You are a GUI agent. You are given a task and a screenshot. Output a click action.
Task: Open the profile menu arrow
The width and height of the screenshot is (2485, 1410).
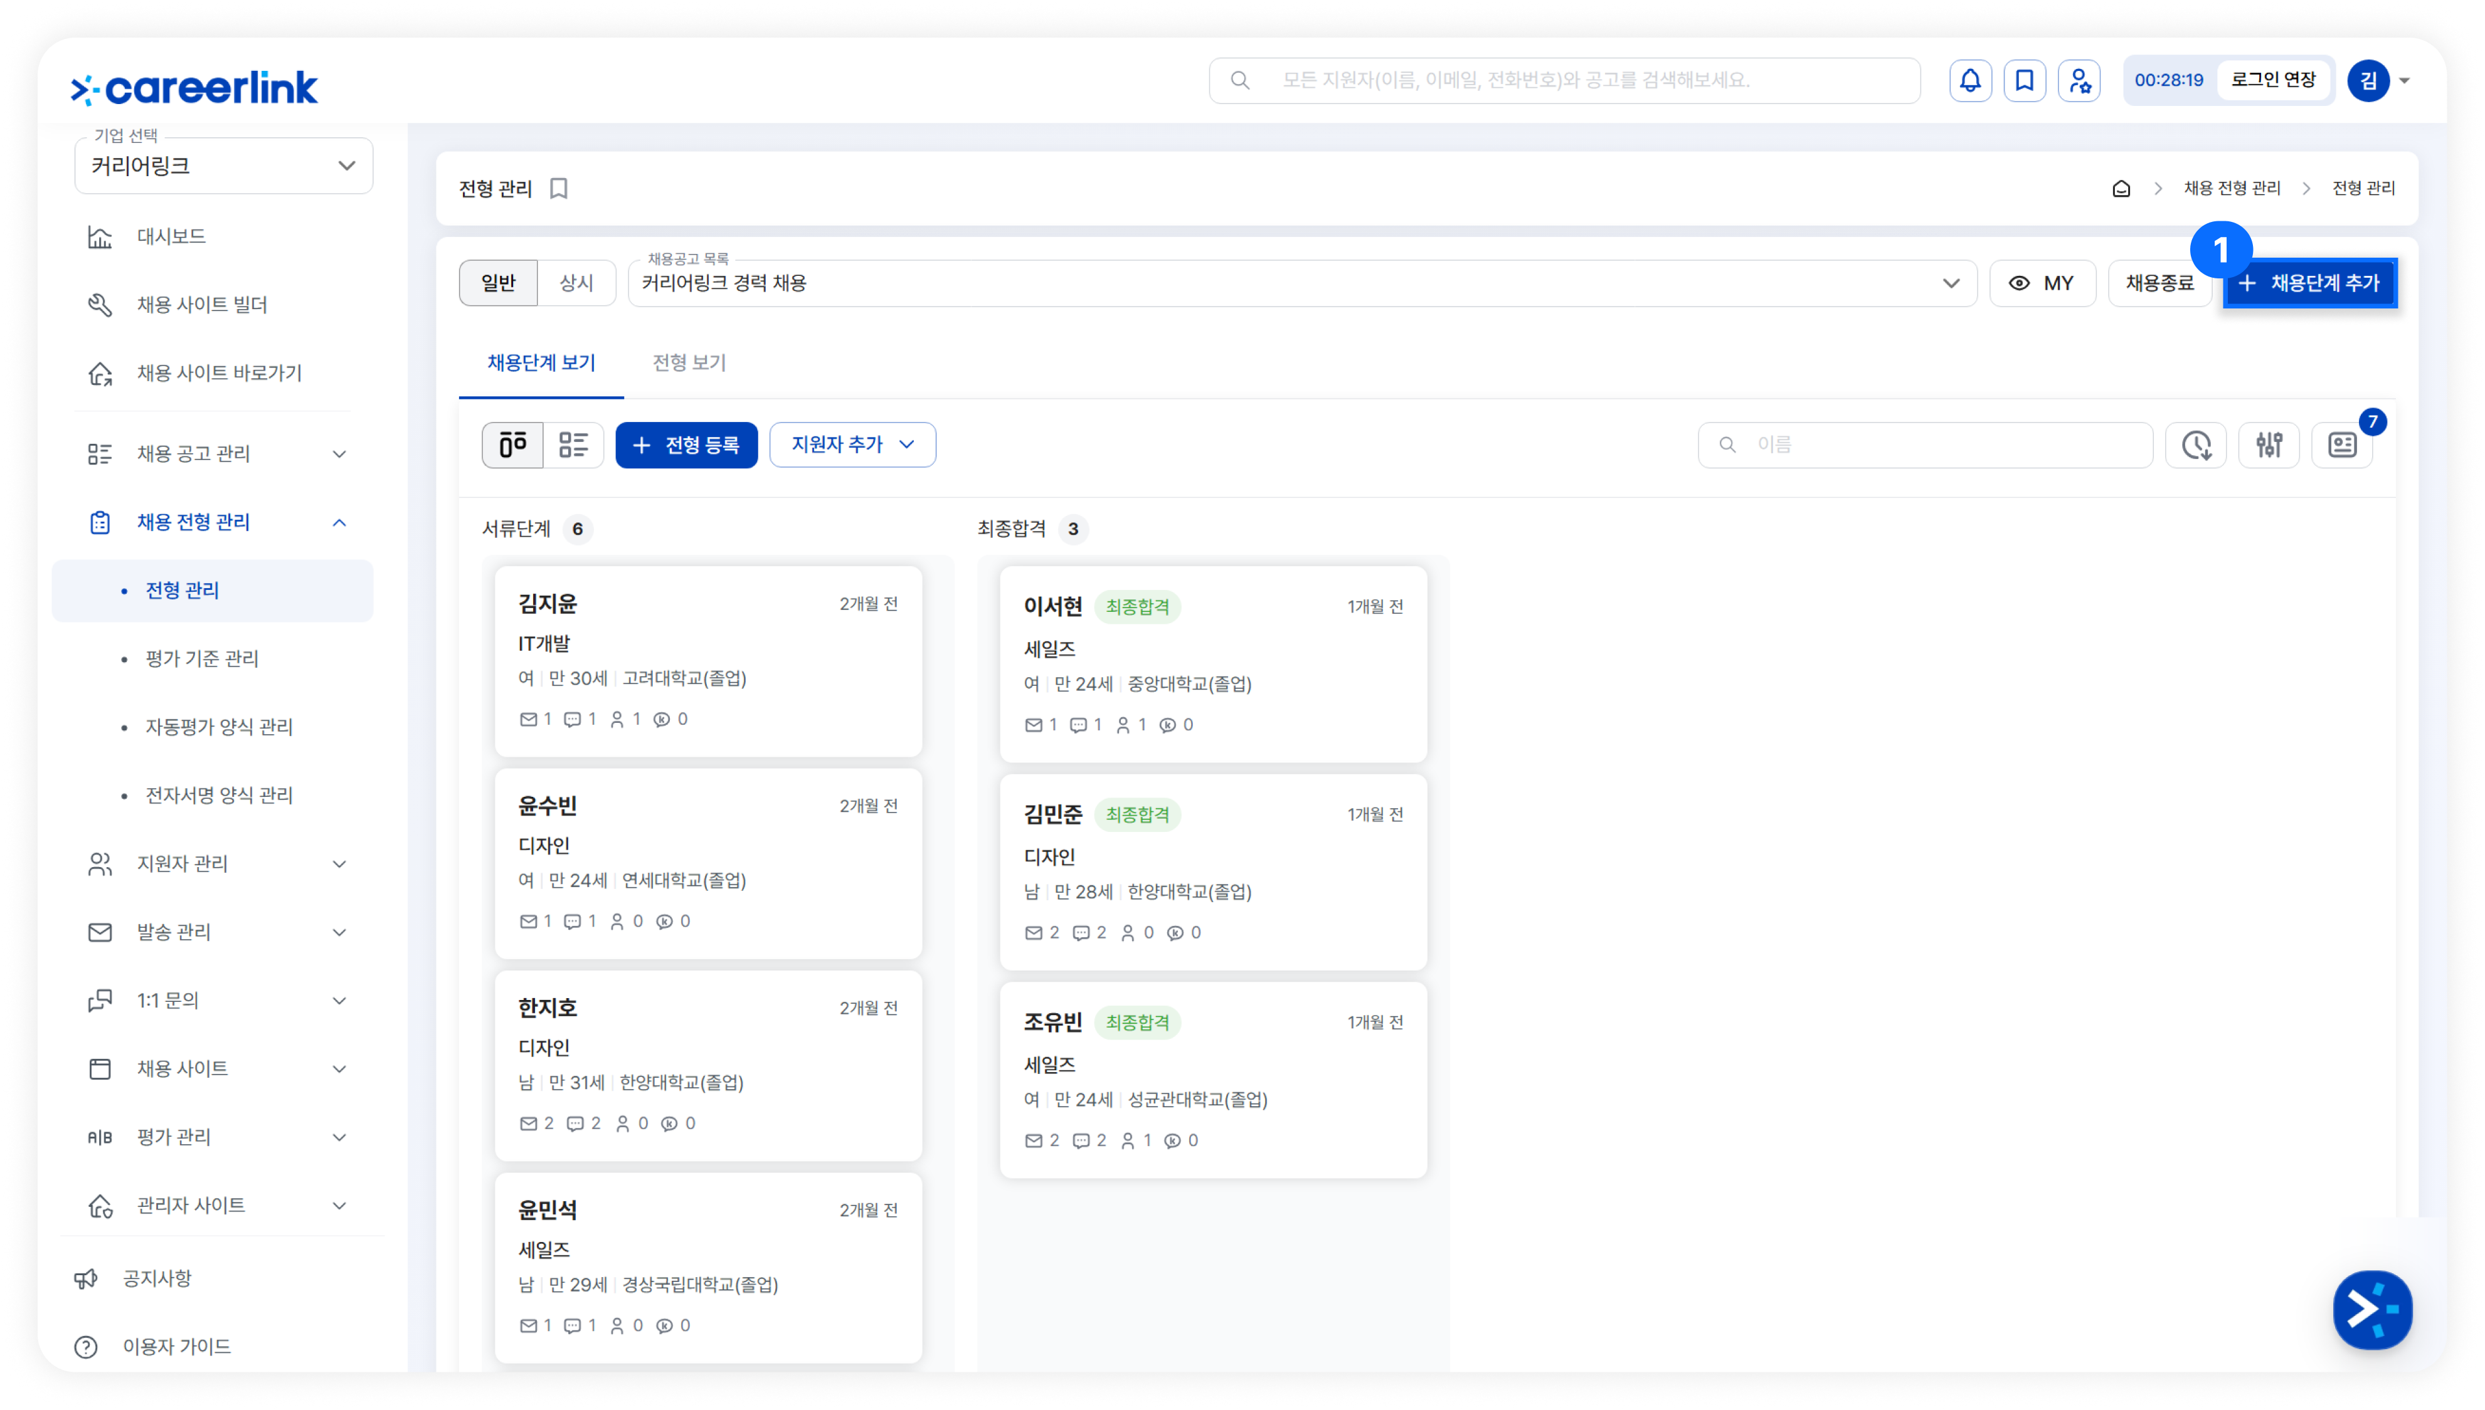pyautogui.click(x=2405, y=80)
